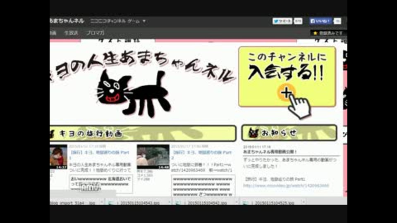
Task: Open the 生放送 tab
Action: point(71,33)
